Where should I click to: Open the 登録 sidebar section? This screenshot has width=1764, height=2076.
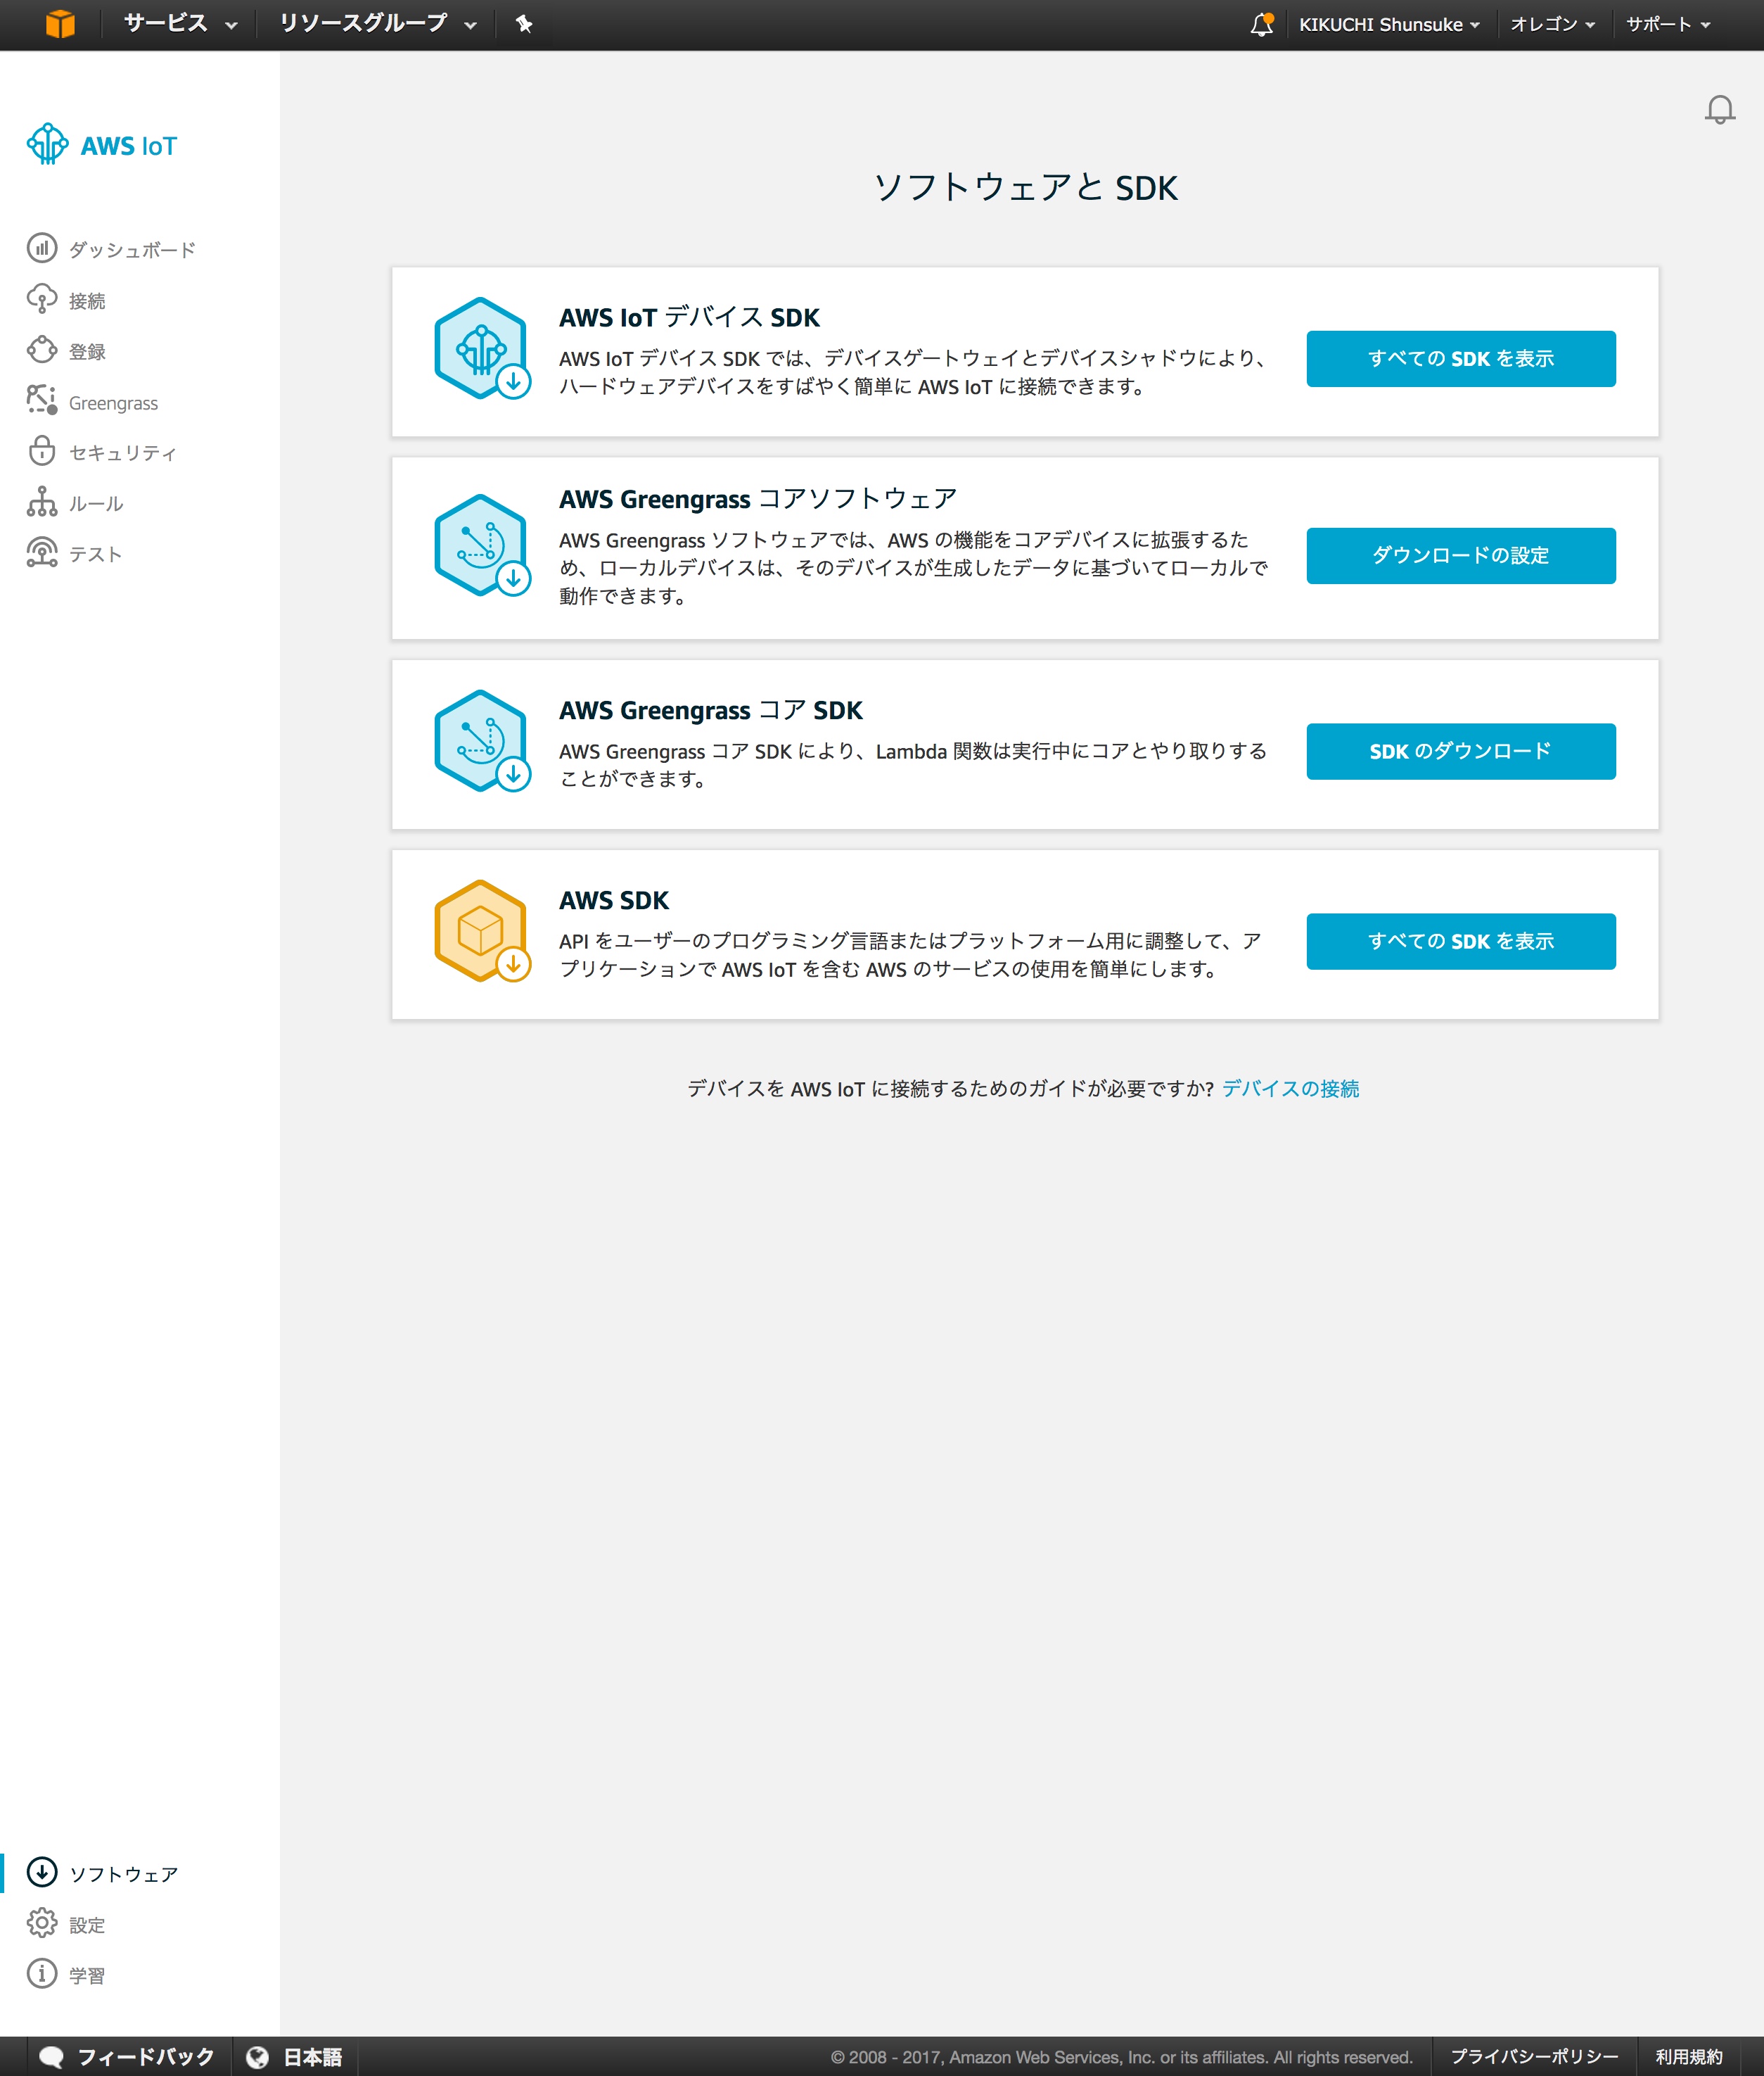click(87, 351)
